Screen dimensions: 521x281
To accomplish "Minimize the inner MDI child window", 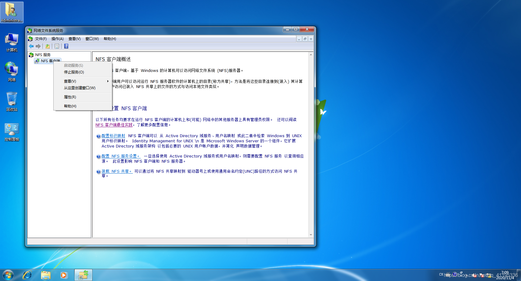I will 299,39.
